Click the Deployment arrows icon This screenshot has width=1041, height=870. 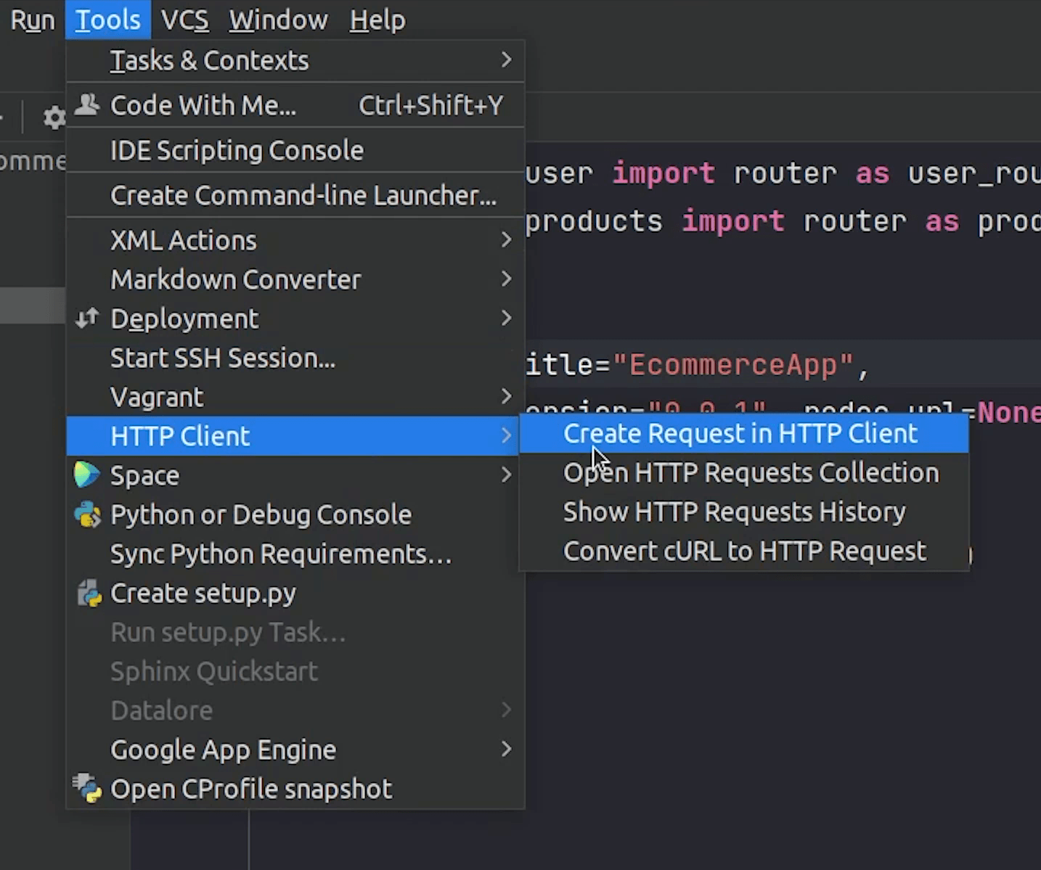[x=87, y=319]
